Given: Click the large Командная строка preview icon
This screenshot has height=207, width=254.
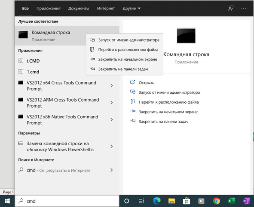Looking at the screenshot, I should [x=186, y=36].
